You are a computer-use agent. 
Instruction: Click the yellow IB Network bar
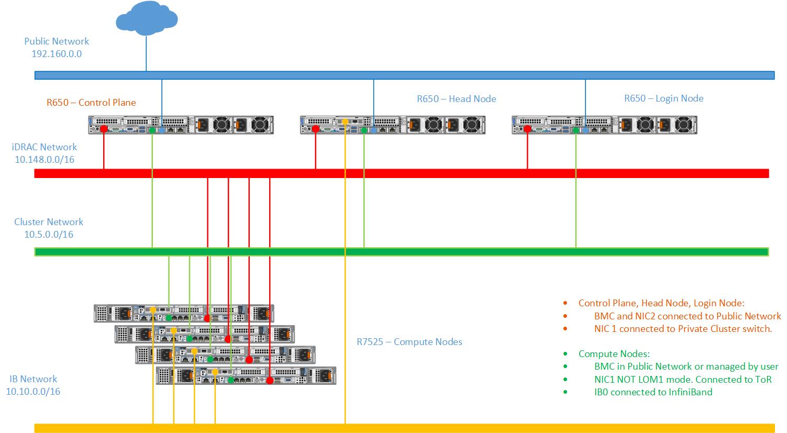click(x=404, y=428)
